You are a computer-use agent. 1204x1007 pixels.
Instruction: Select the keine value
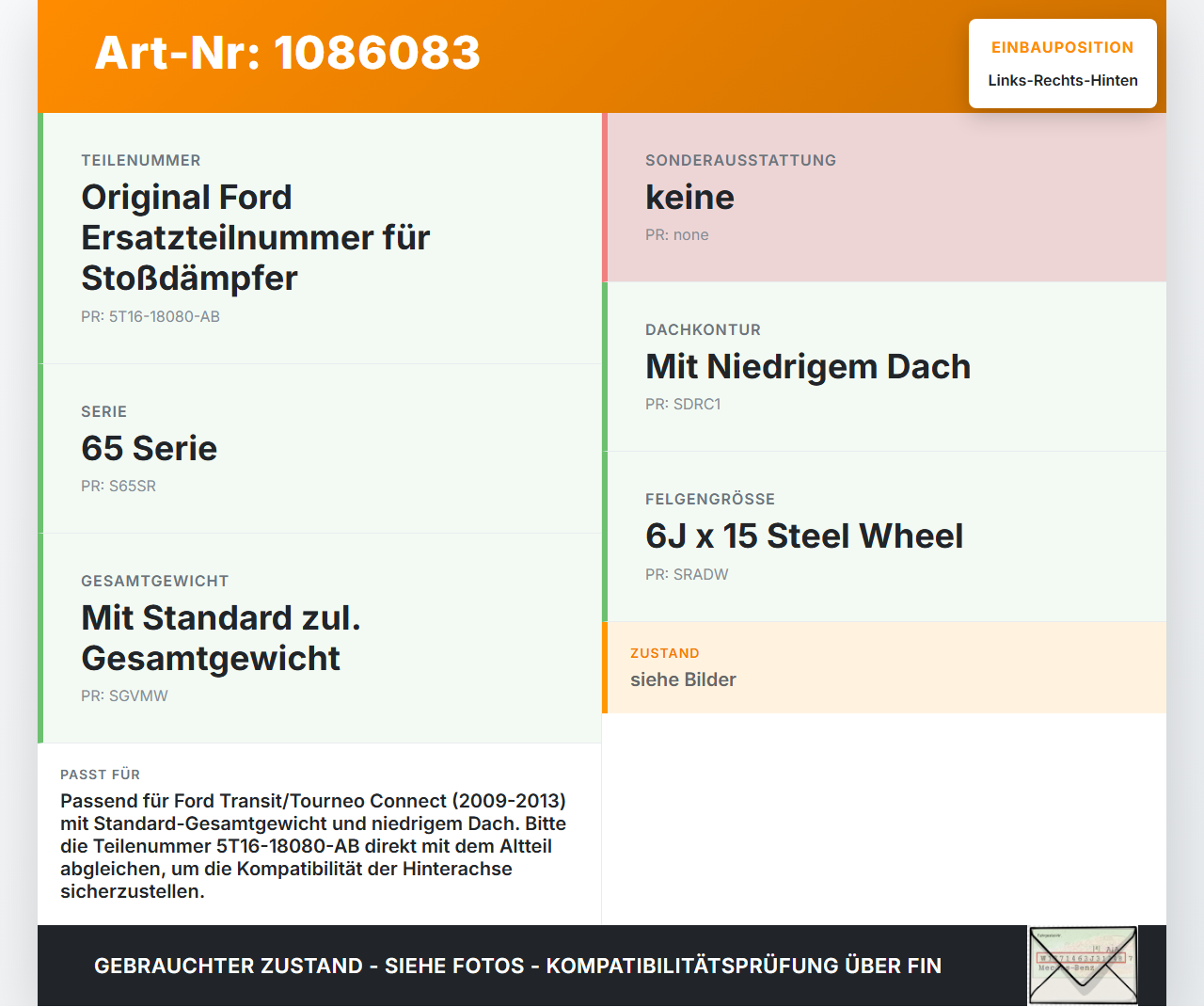tap(690, 197)
